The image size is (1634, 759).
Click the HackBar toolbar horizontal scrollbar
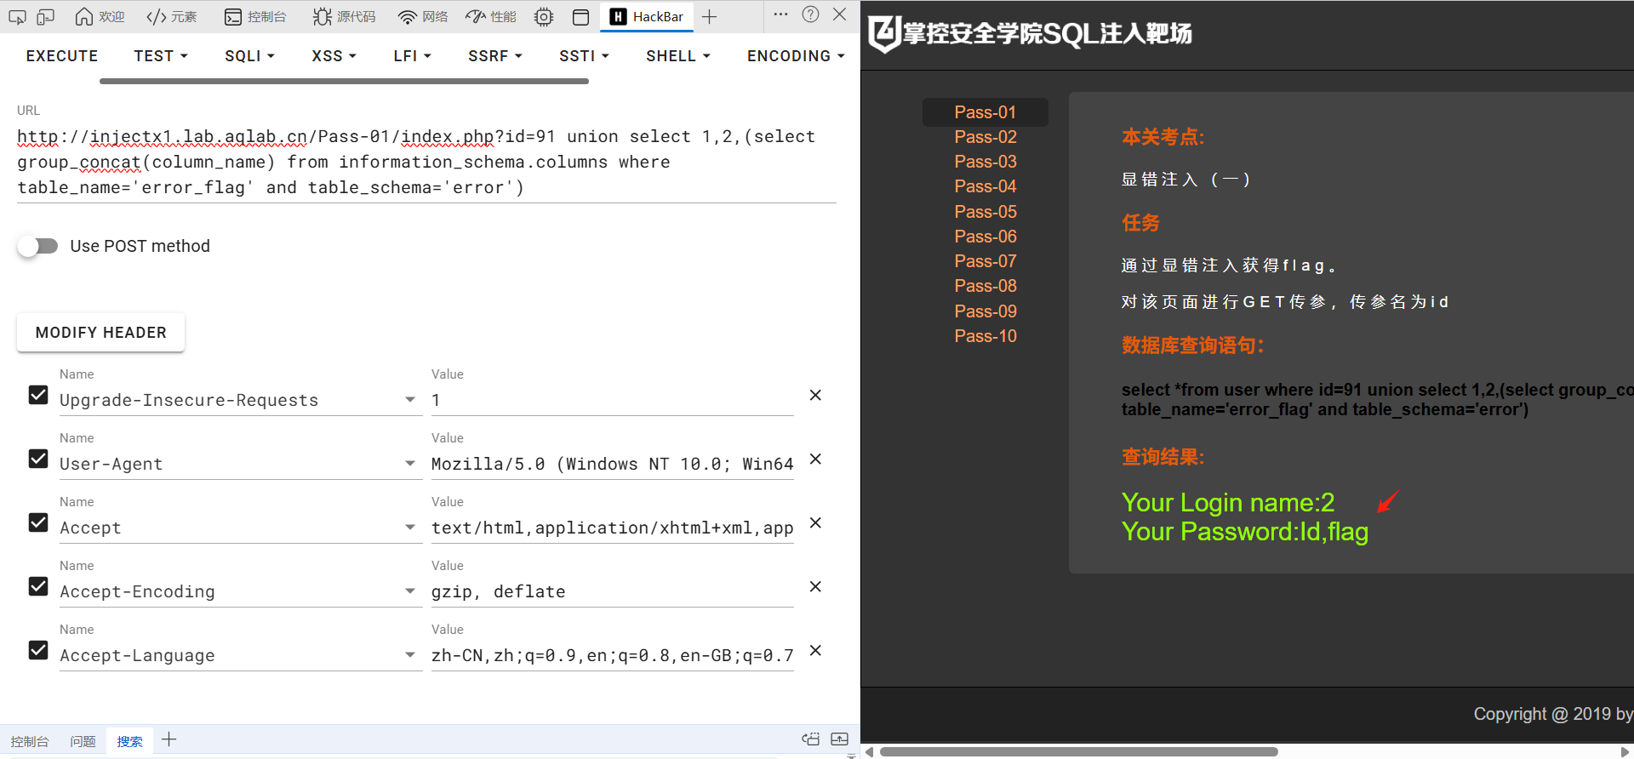click(x=344, y=81)
